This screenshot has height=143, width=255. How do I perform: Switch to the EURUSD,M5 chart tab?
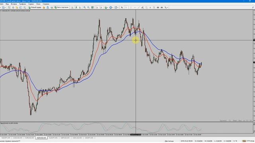[29, 138]
